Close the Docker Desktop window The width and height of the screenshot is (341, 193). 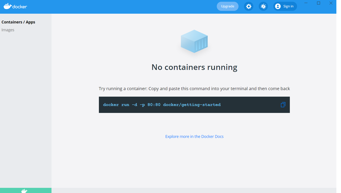click(331, 3)
